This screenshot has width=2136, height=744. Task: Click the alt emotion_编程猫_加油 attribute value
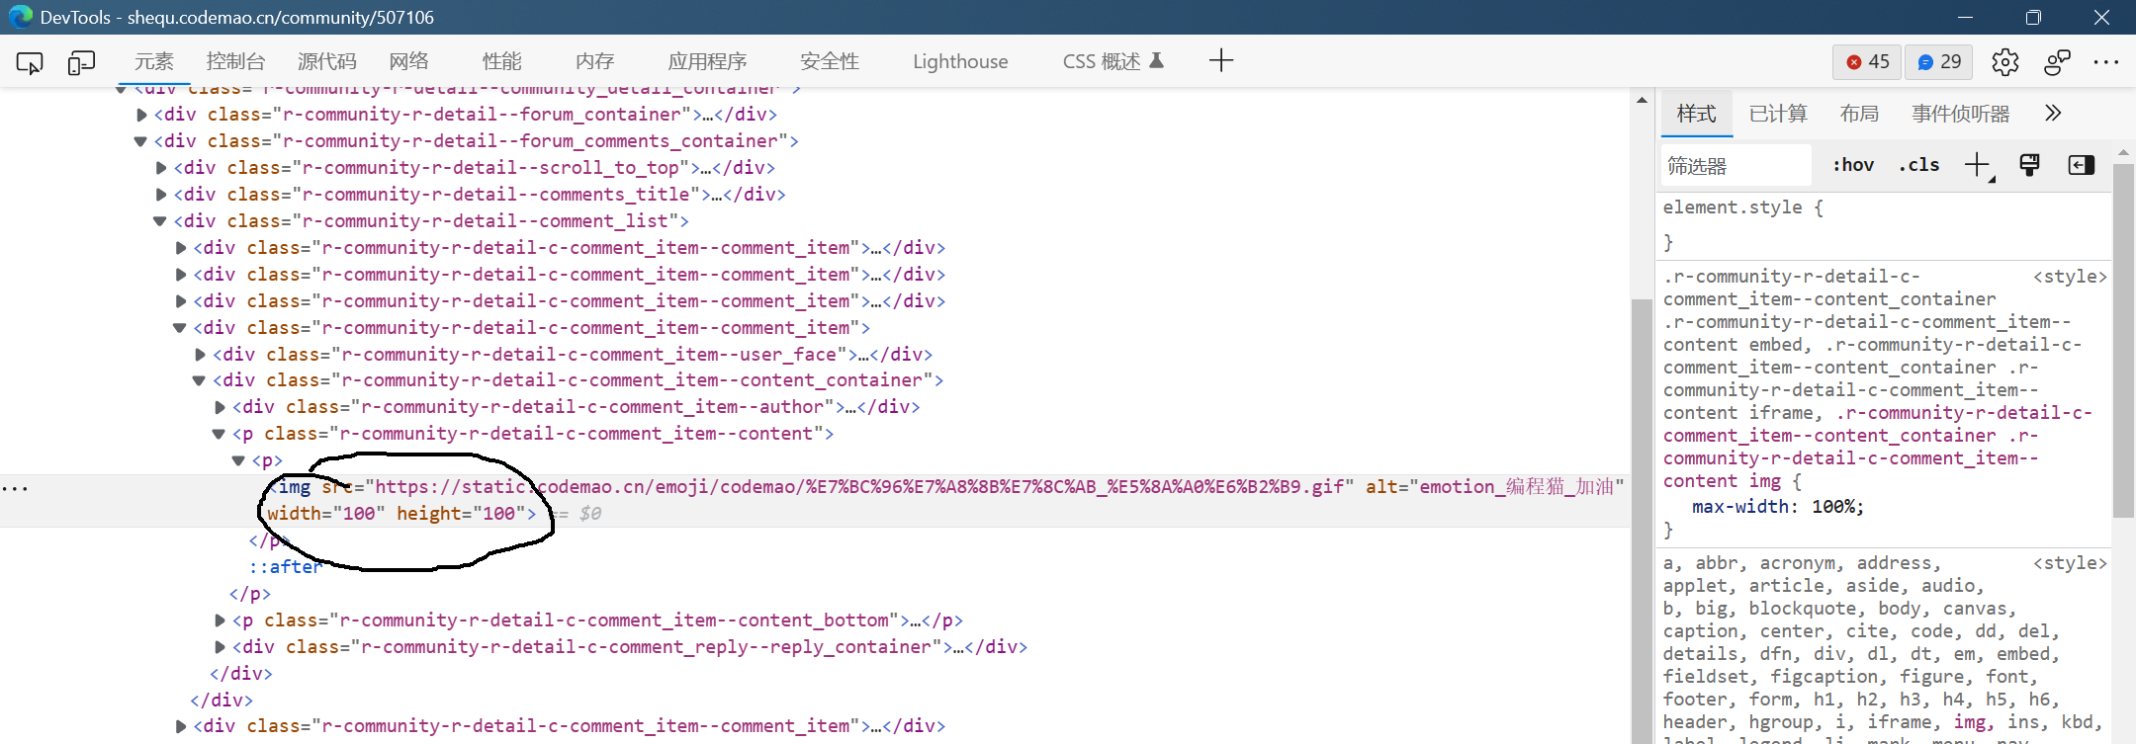(1517, 487)
